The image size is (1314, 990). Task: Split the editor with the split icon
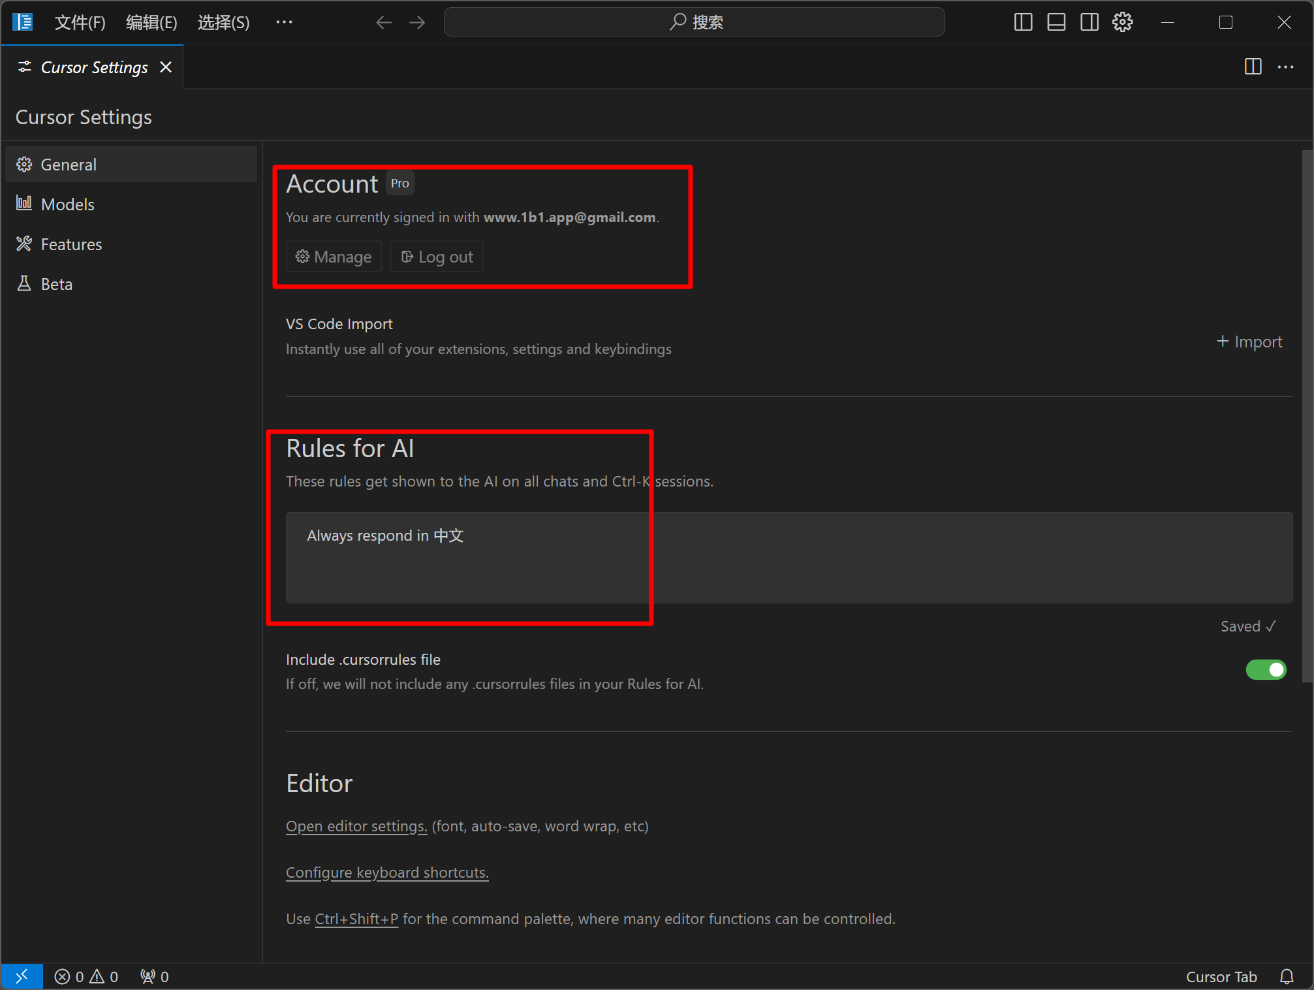[x=1253, y=67]
